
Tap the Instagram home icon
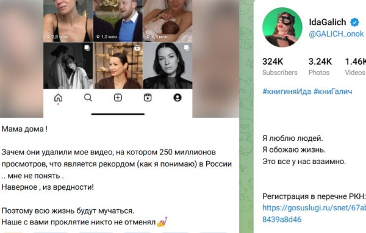58,98
